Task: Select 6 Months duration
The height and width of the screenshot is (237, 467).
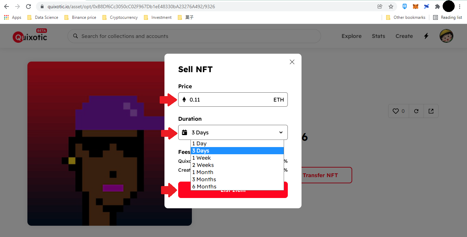Action: [237, 187]
